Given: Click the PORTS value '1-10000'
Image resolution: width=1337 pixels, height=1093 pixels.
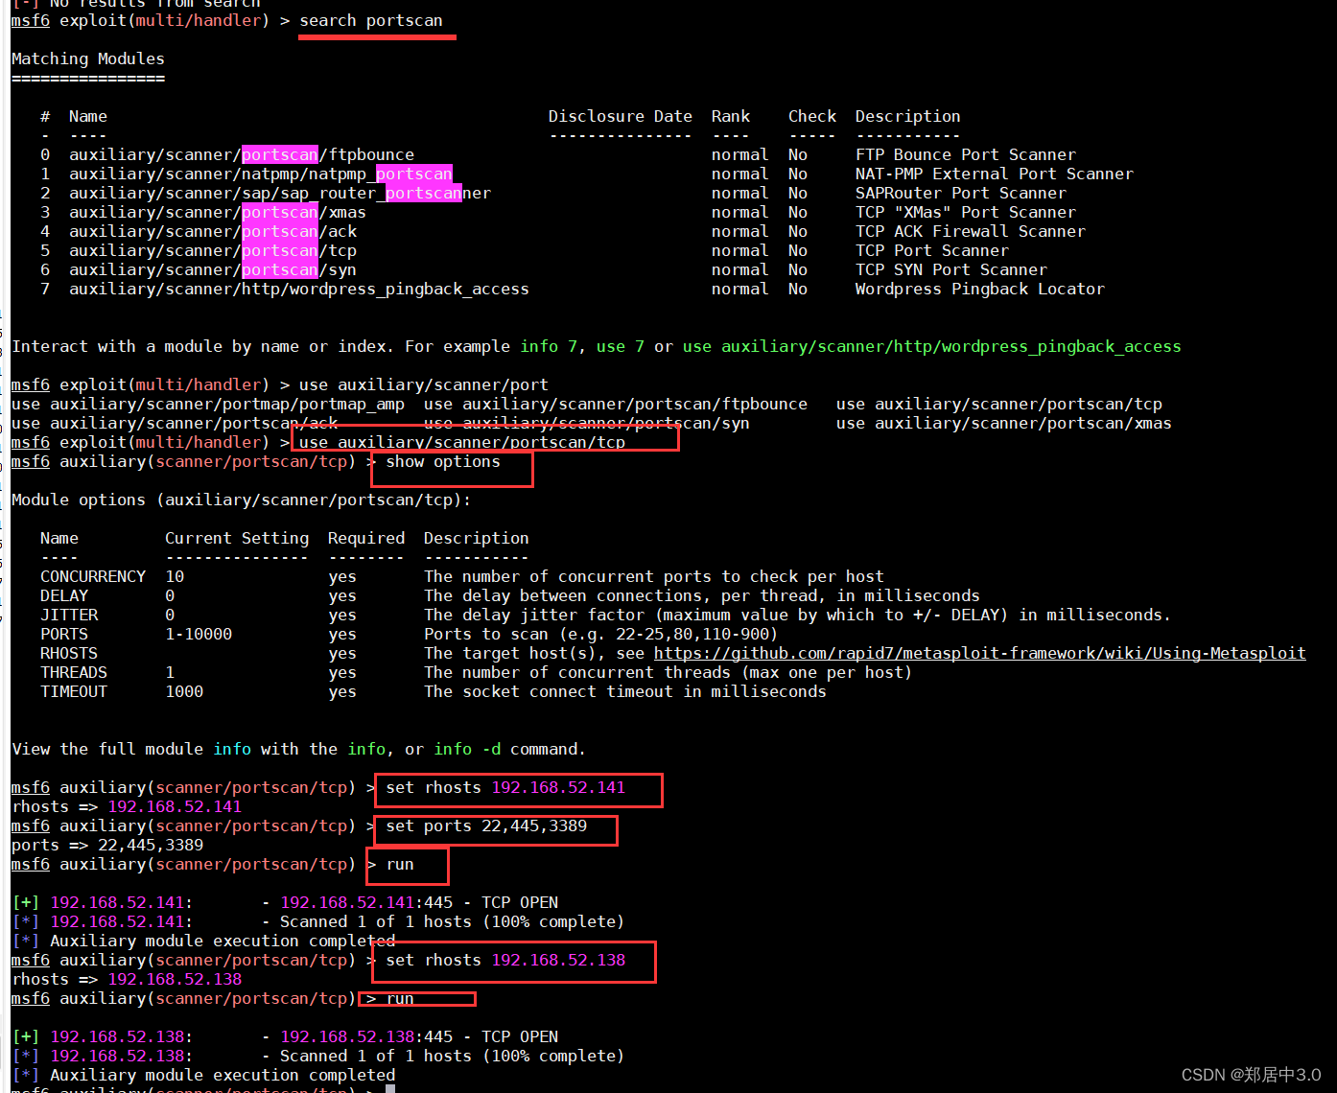Looking at the screenshot, I should point(199,634).
